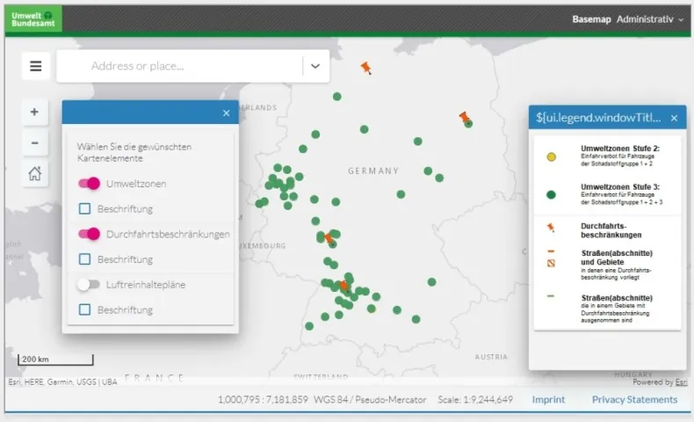Turn off the Durchfahrtsbeschränkungen toggle
694x422 pixels.
[90, 235]
